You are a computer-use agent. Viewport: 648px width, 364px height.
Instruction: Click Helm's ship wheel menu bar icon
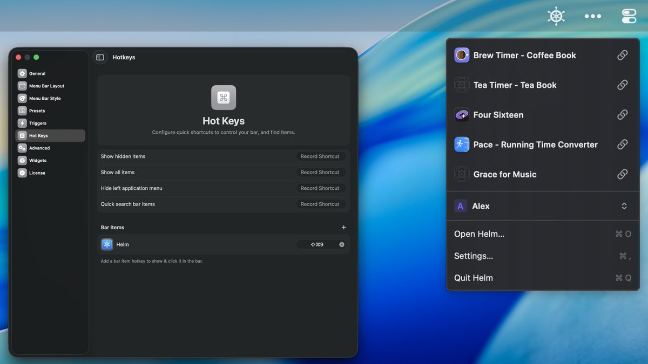pyautogui.click(x=556, y=16)
